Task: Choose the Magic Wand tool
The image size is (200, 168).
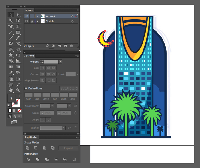Action: point(11,20)
